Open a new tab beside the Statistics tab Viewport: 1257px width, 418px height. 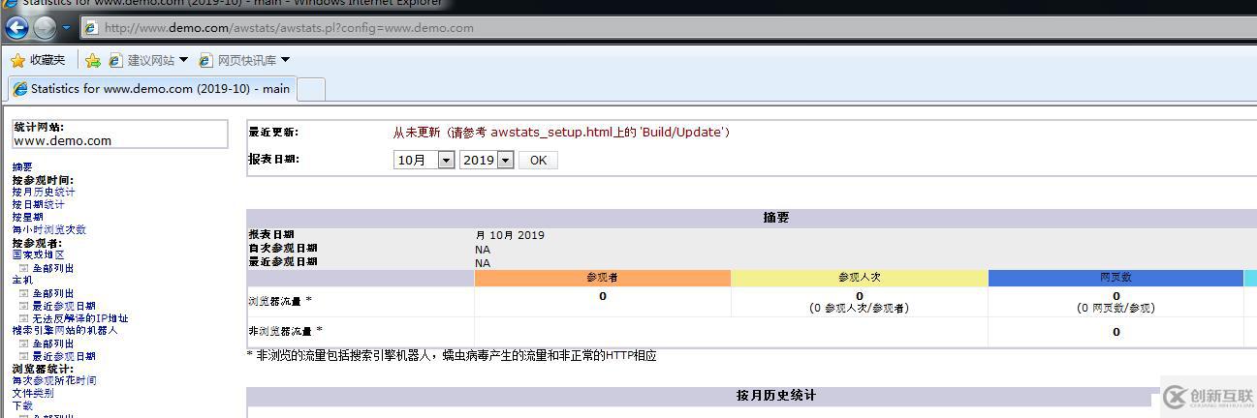tap(310, 89)
